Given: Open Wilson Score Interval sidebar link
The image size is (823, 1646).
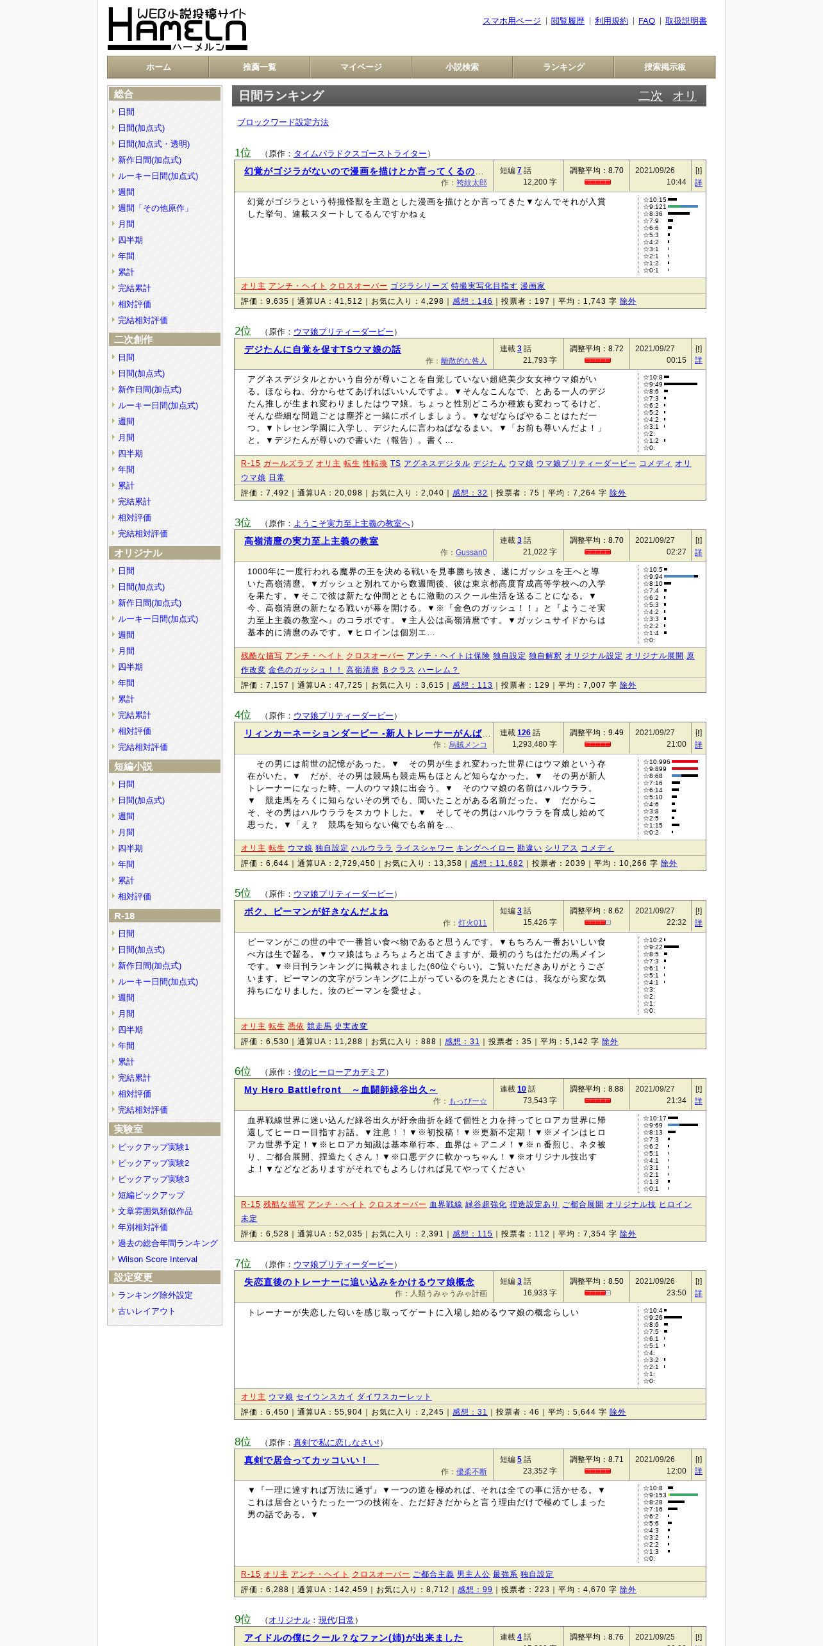Looking at the screenshot, I should (x=158, y=1259).
